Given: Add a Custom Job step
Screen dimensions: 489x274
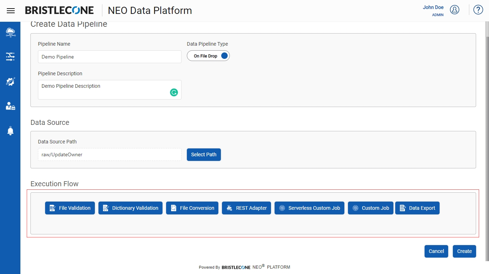Looking at the screenshot, I should (x=371, y=208).
